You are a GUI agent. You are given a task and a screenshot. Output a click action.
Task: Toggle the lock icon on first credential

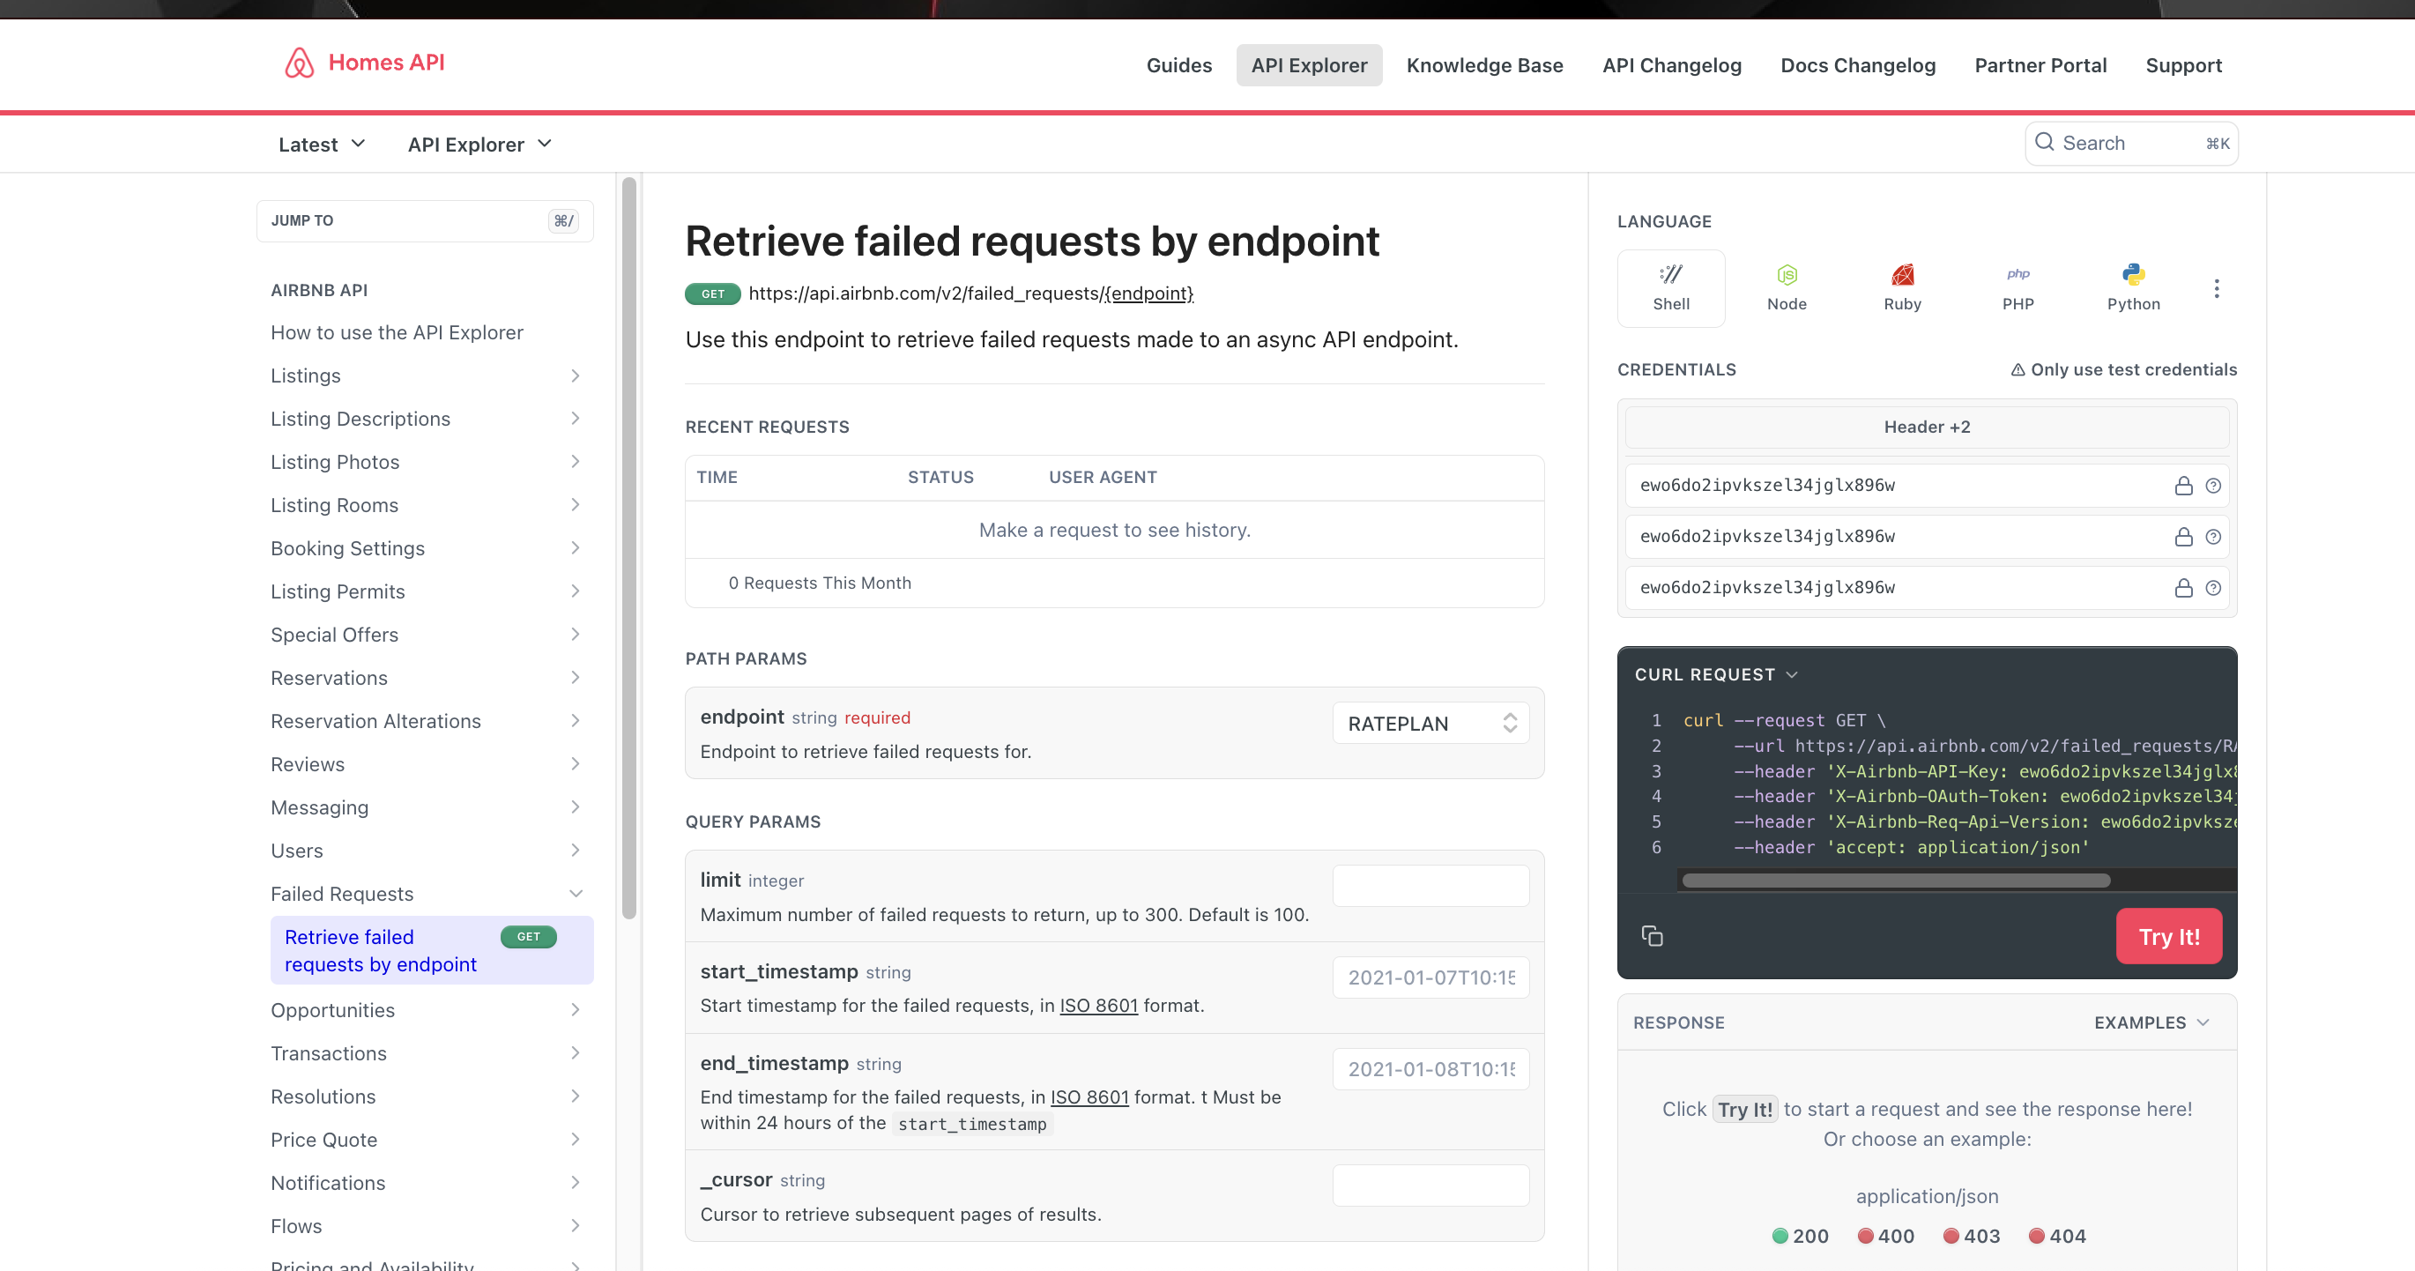click(x=2183, y=486)
